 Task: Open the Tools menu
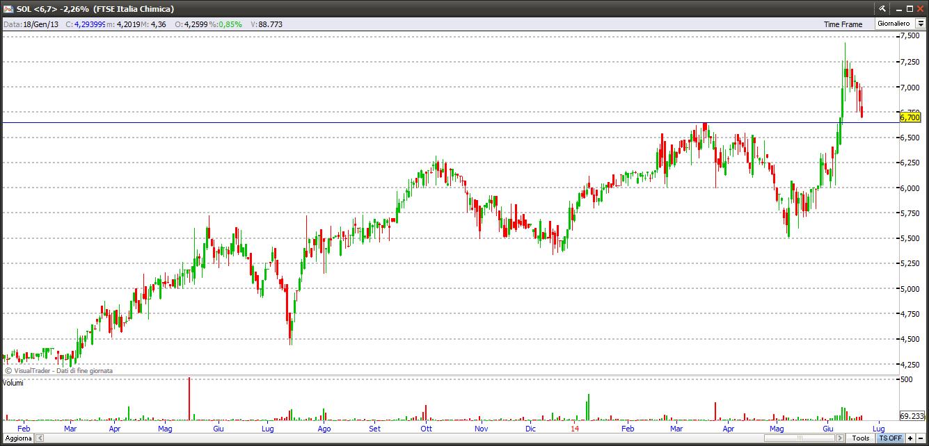(x=860, y=438)
